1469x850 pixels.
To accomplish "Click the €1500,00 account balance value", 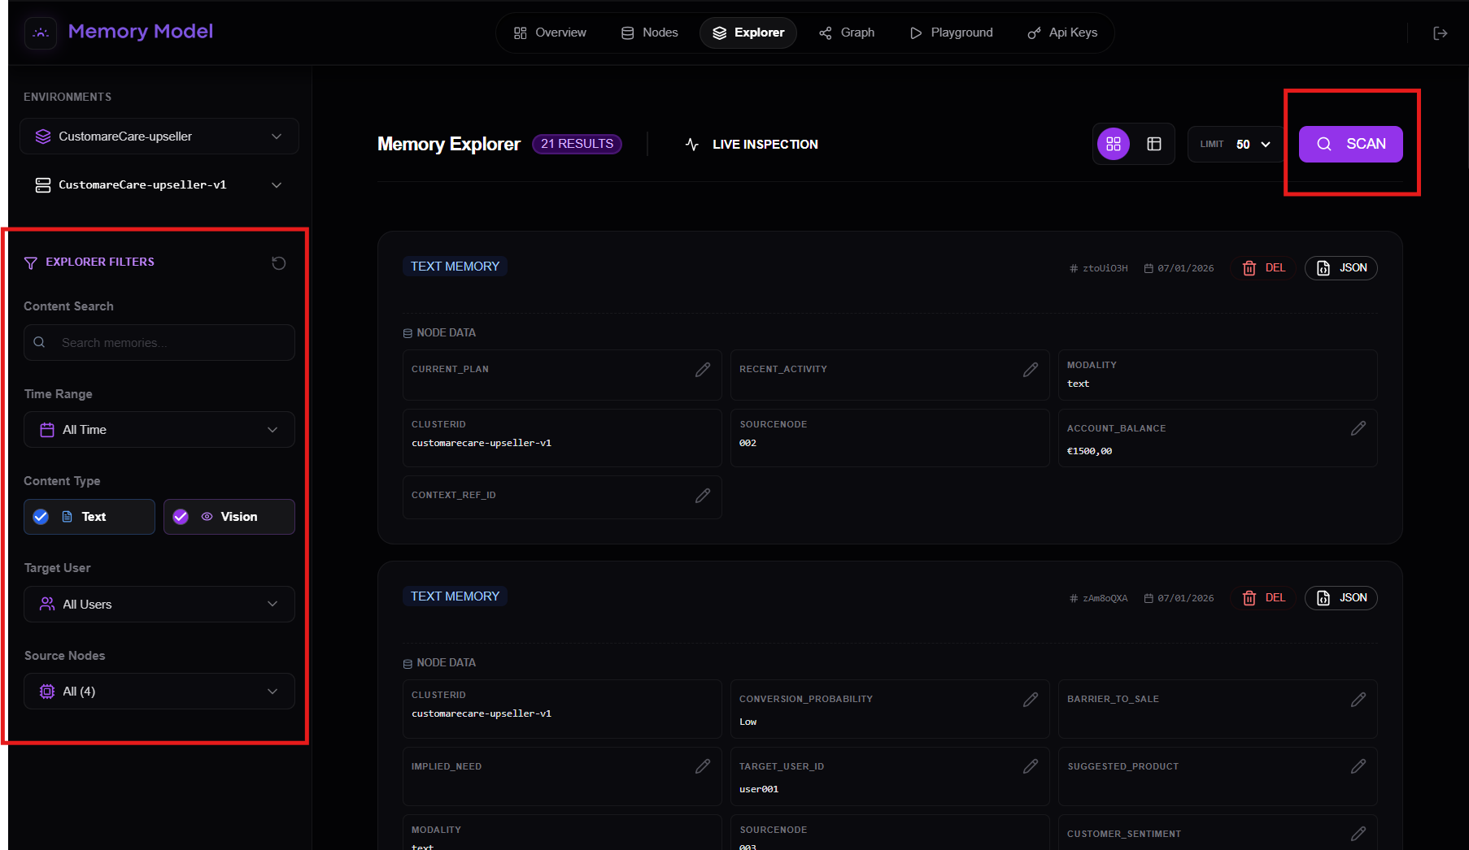I will pos(1089,451).
